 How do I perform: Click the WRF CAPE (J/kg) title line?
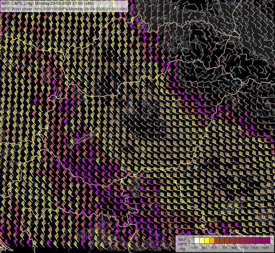[x=47, y=3]
